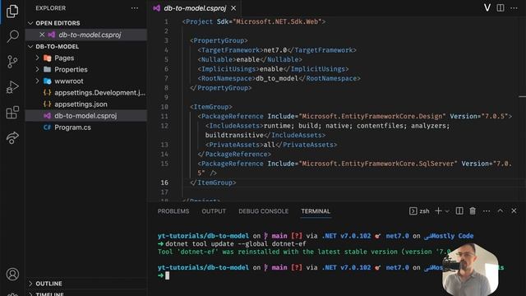Click the Pages folder icon
Viewport: 526px width, 296px height.
tap(48, 58)
